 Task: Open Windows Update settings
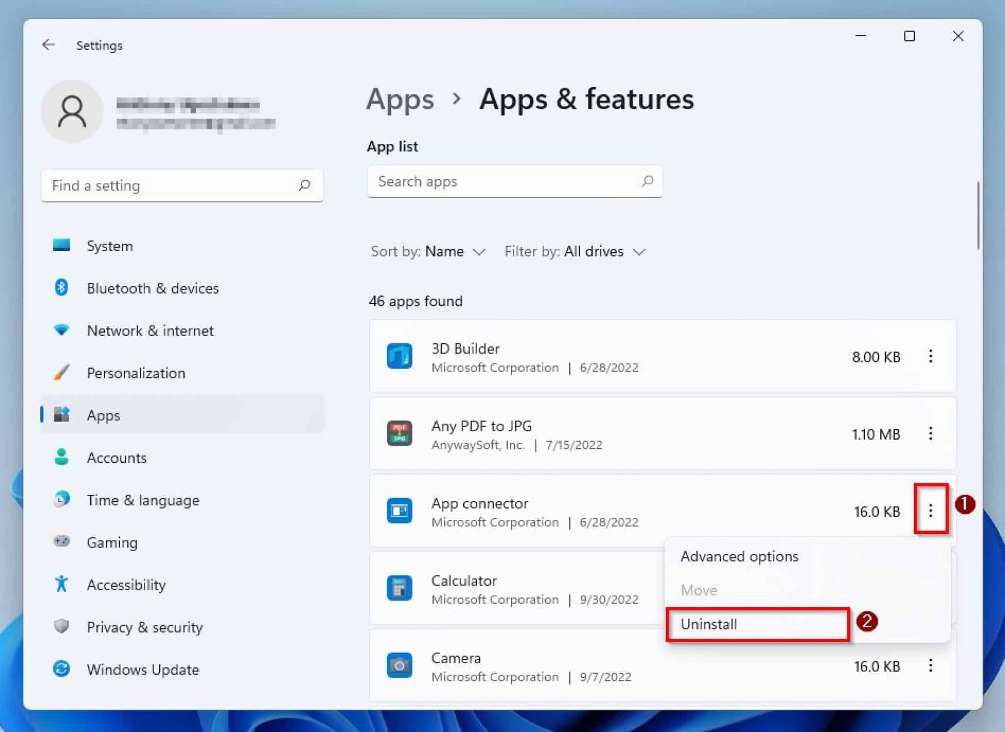[142, 669]
